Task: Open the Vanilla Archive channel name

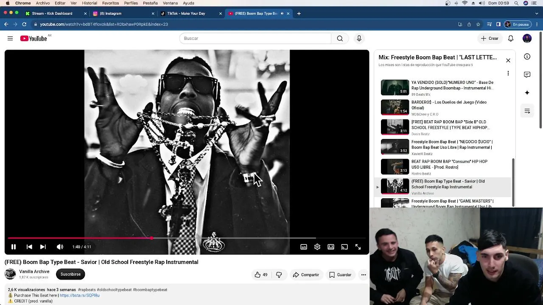Action: [x=34, y=272]
